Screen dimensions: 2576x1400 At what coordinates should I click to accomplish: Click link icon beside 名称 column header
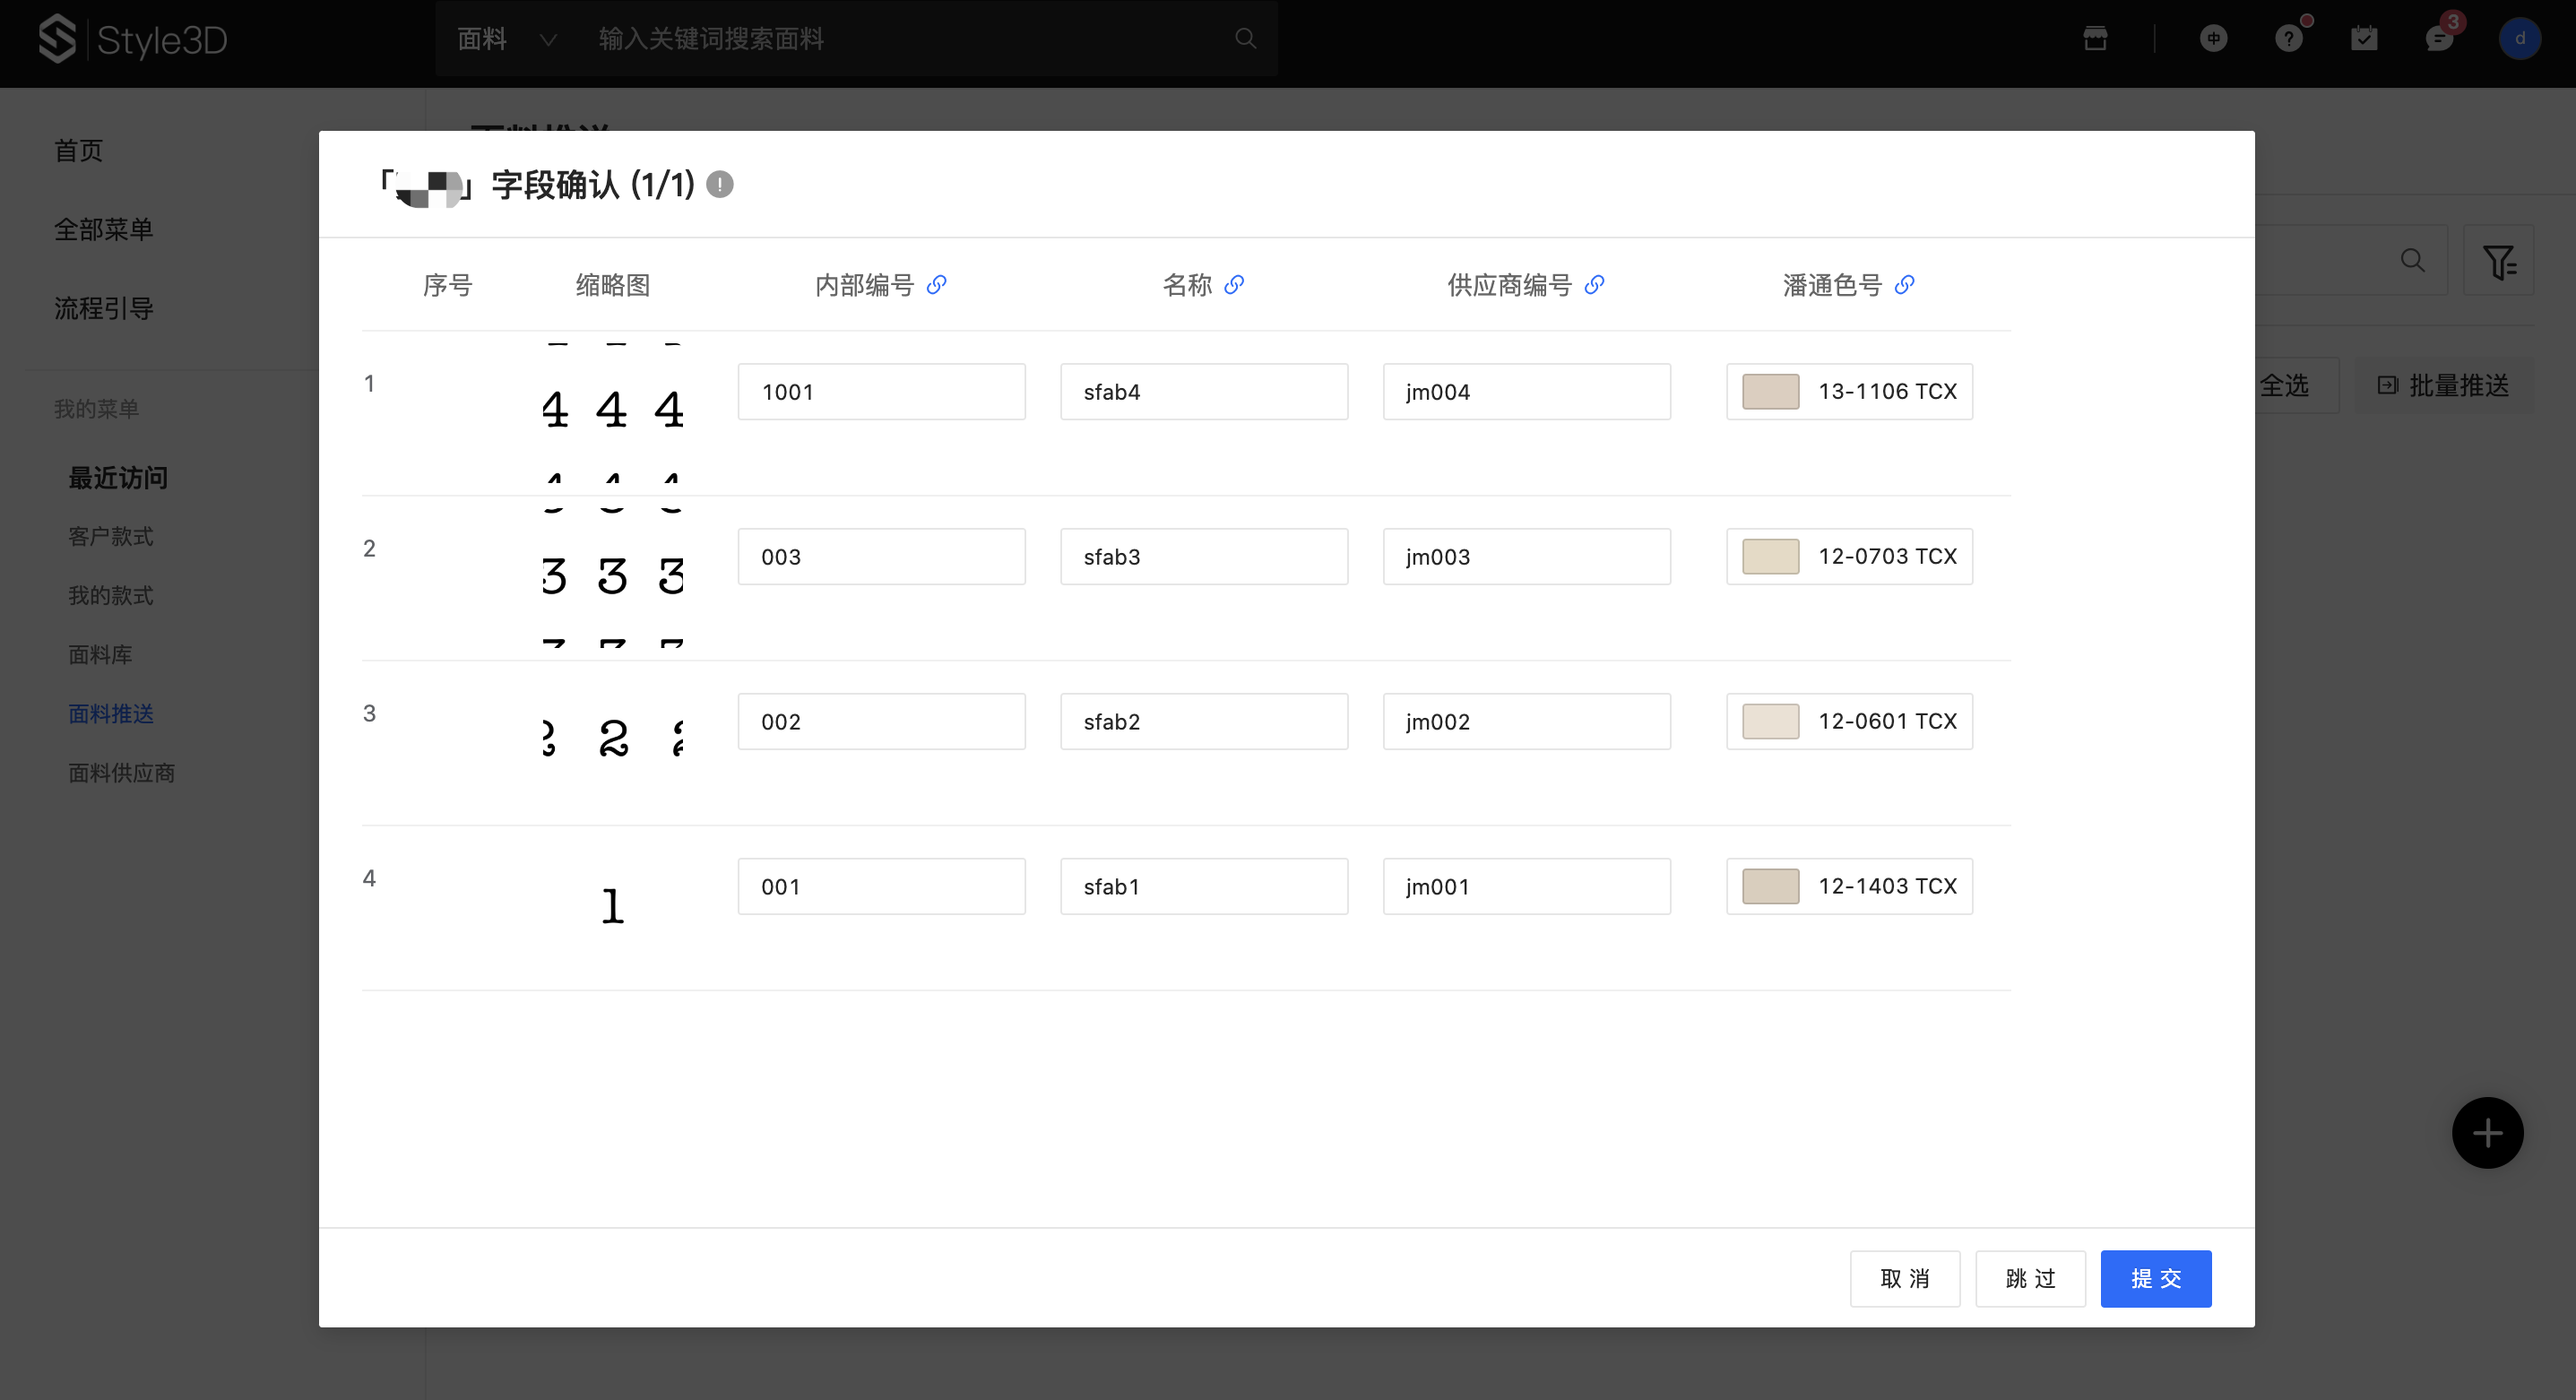click(x=1234, y=285)
